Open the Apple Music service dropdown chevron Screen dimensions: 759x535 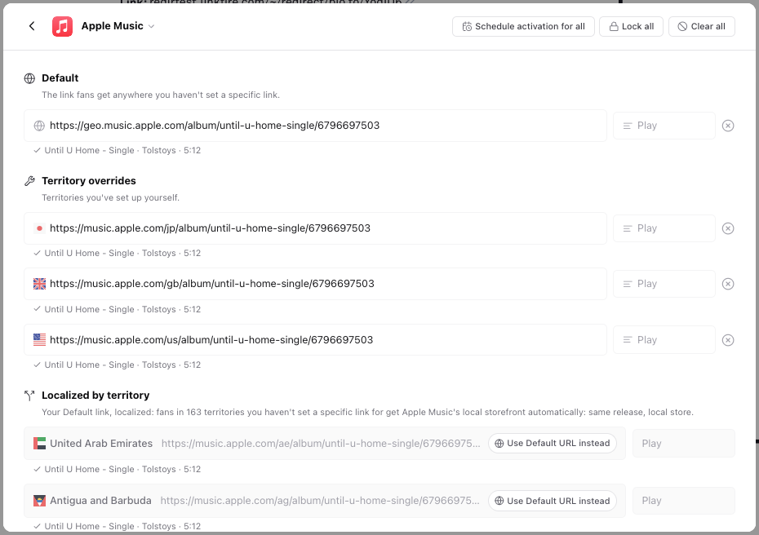(x=151, y=27)
